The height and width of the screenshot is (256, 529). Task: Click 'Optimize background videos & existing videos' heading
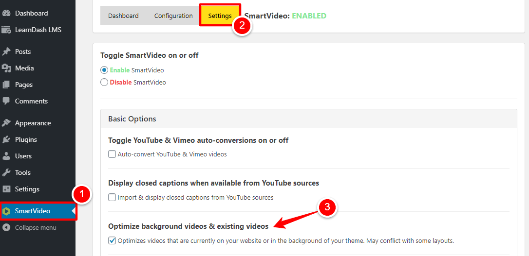tap(188, 226)
